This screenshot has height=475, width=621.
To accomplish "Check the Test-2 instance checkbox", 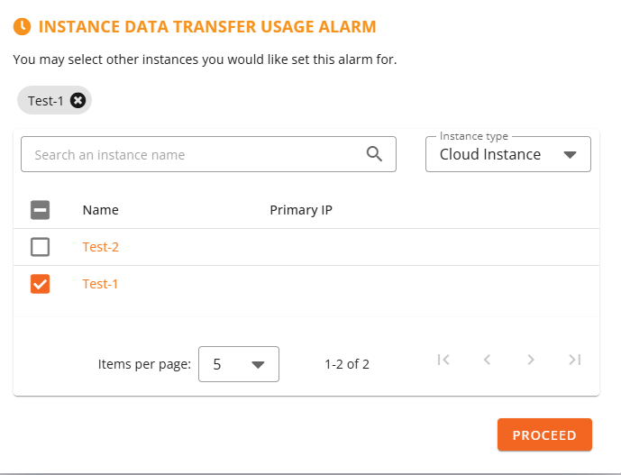I will (x=40, y=247).
